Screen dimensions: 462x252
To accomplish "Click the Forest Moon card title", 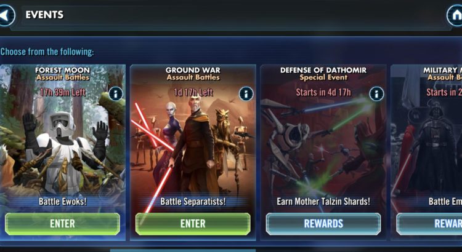I will pyautogui.click(x=62, y=70).
